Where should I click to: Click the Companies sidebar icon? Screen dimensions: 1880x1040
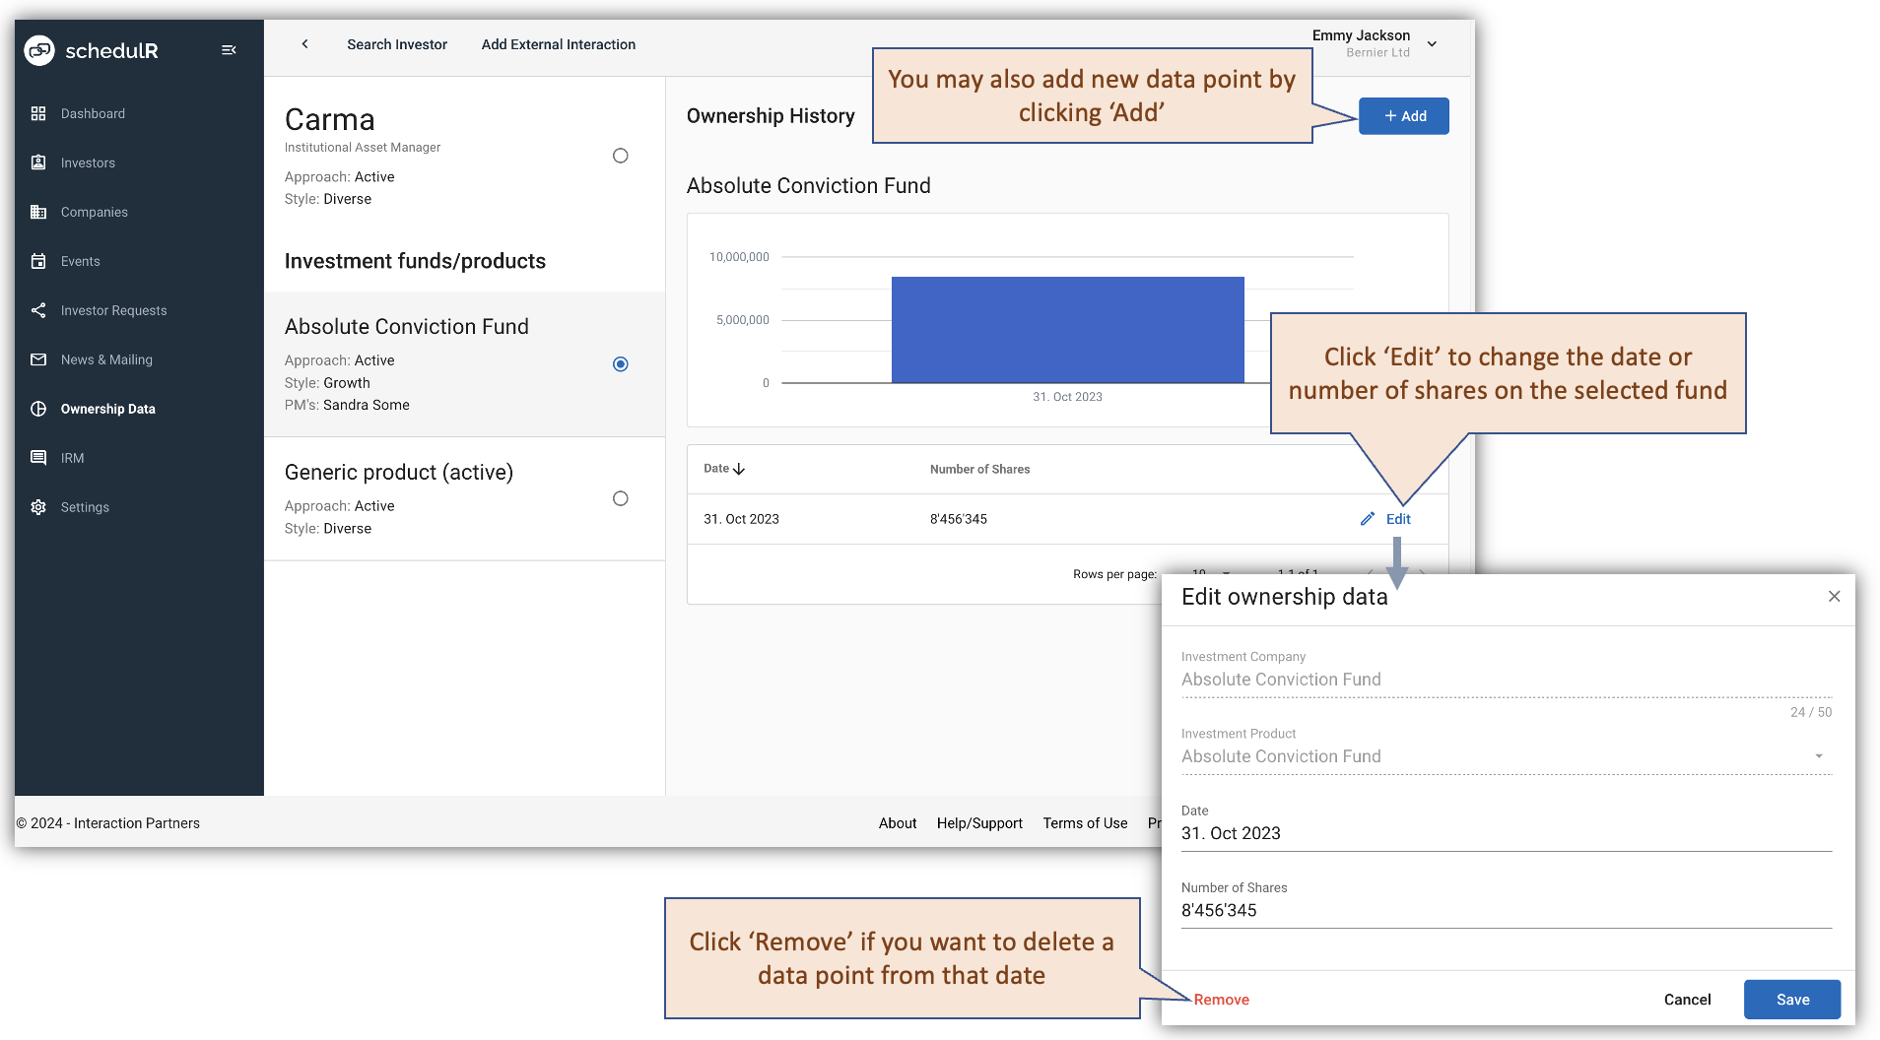click(38, 212)
